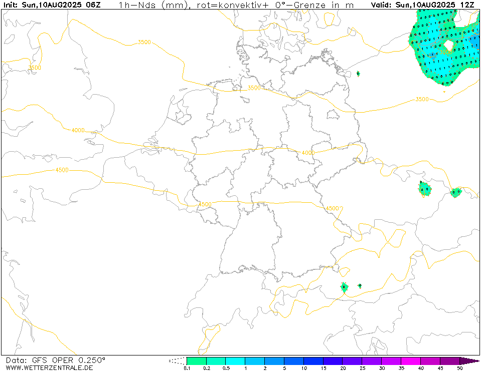Click the legend value label "30"

coord(382,368)
